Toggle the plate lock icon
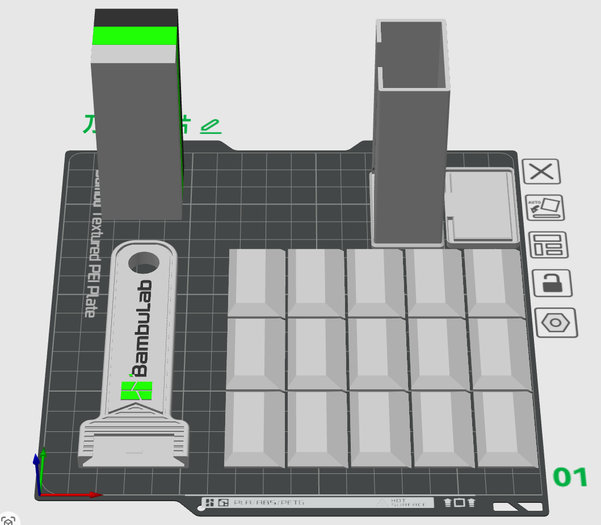The image size is (601, 525). coord(552,283)
